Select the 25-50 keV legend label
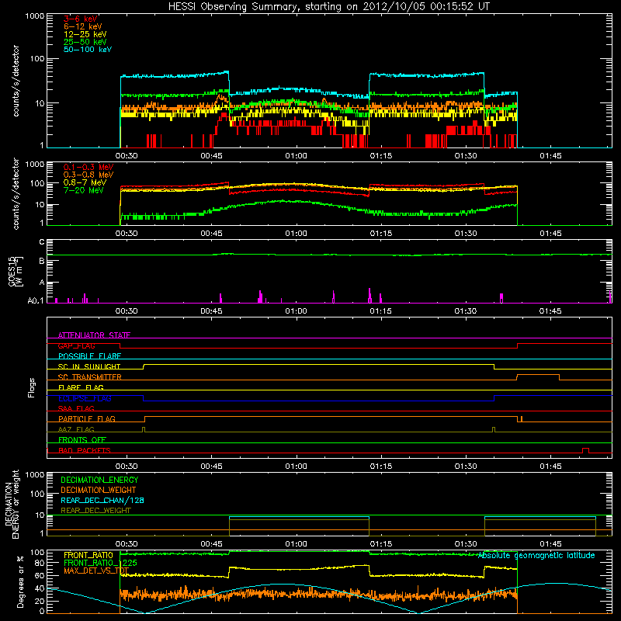621x621 pixels. pos(85,42)
